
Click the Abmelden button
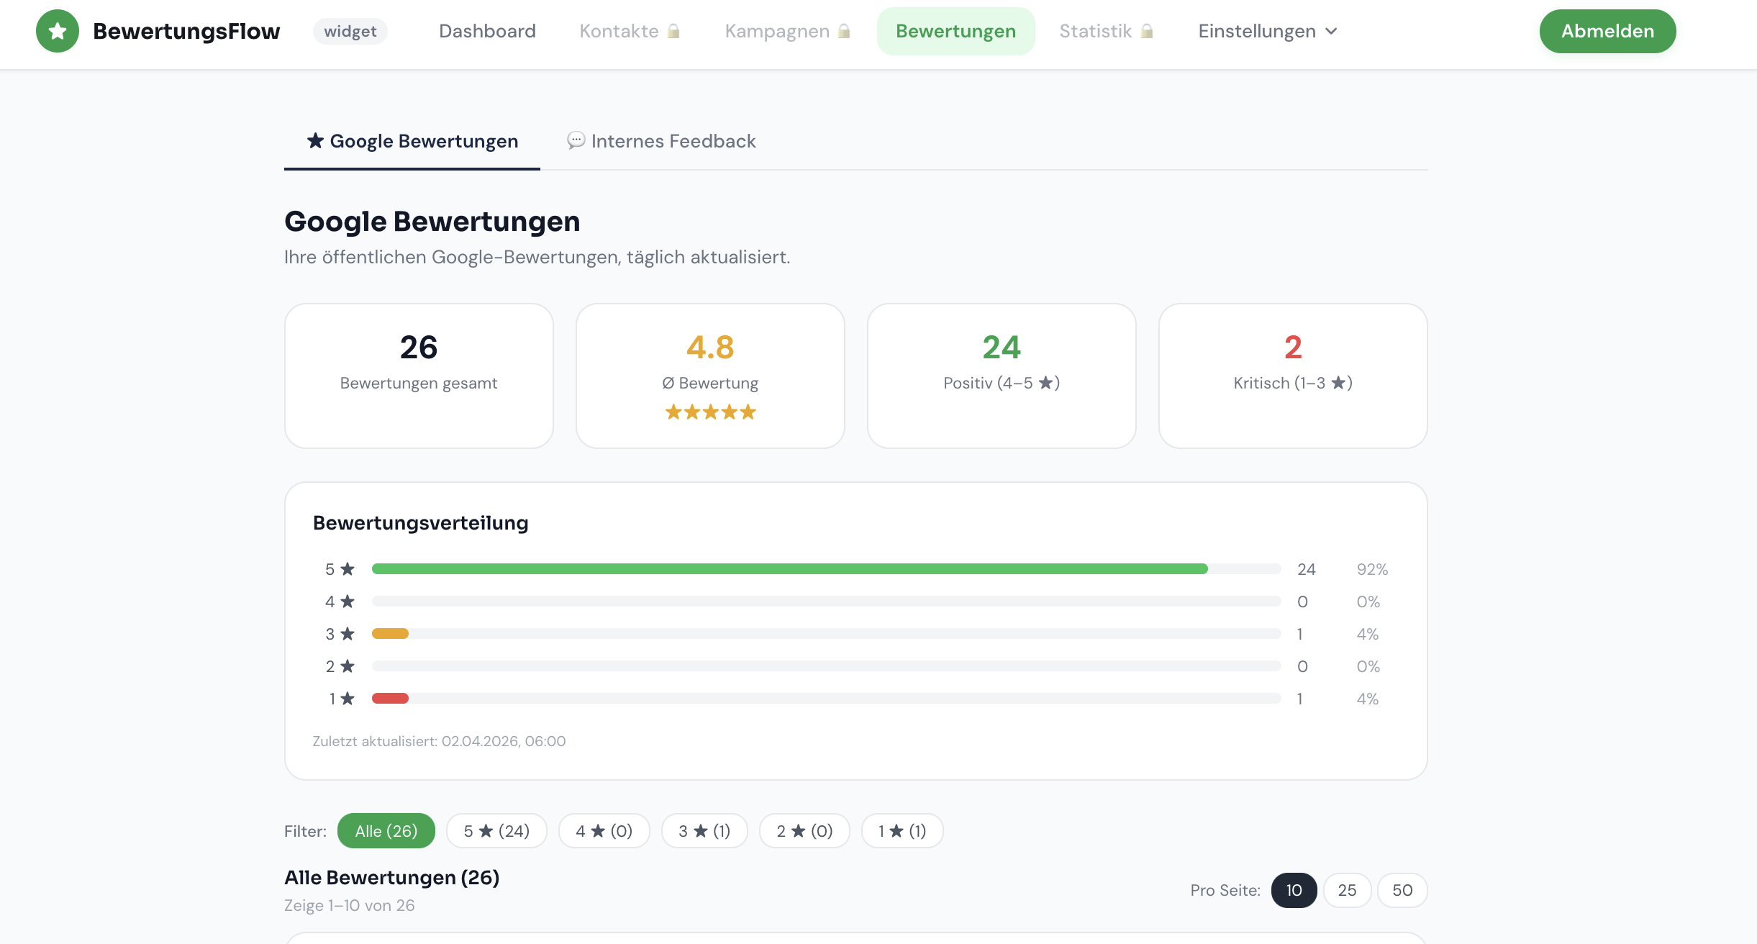pos(1607,31)
